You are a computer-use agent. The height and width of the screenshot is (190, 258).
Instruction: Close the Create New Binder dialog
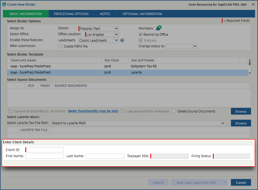[253, 4]
